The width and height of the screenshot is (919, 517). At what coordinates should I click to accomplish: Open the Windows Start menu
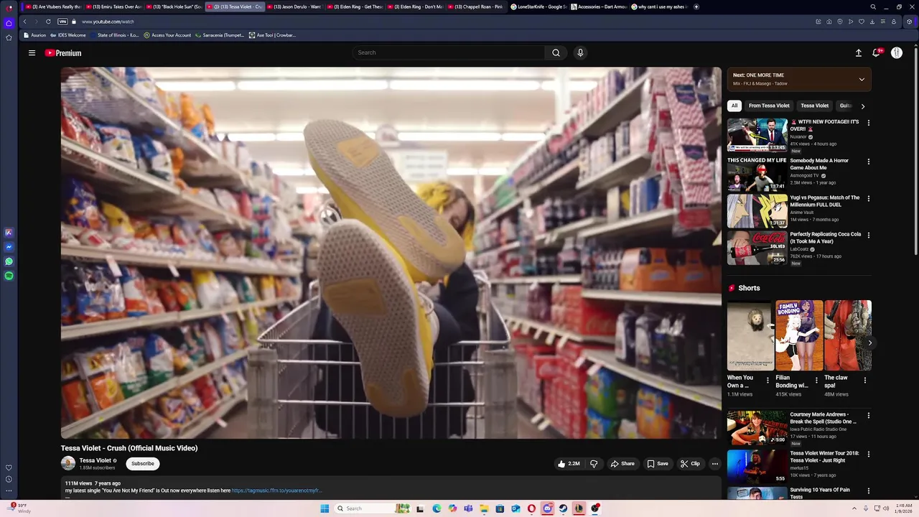pos(325,508)
